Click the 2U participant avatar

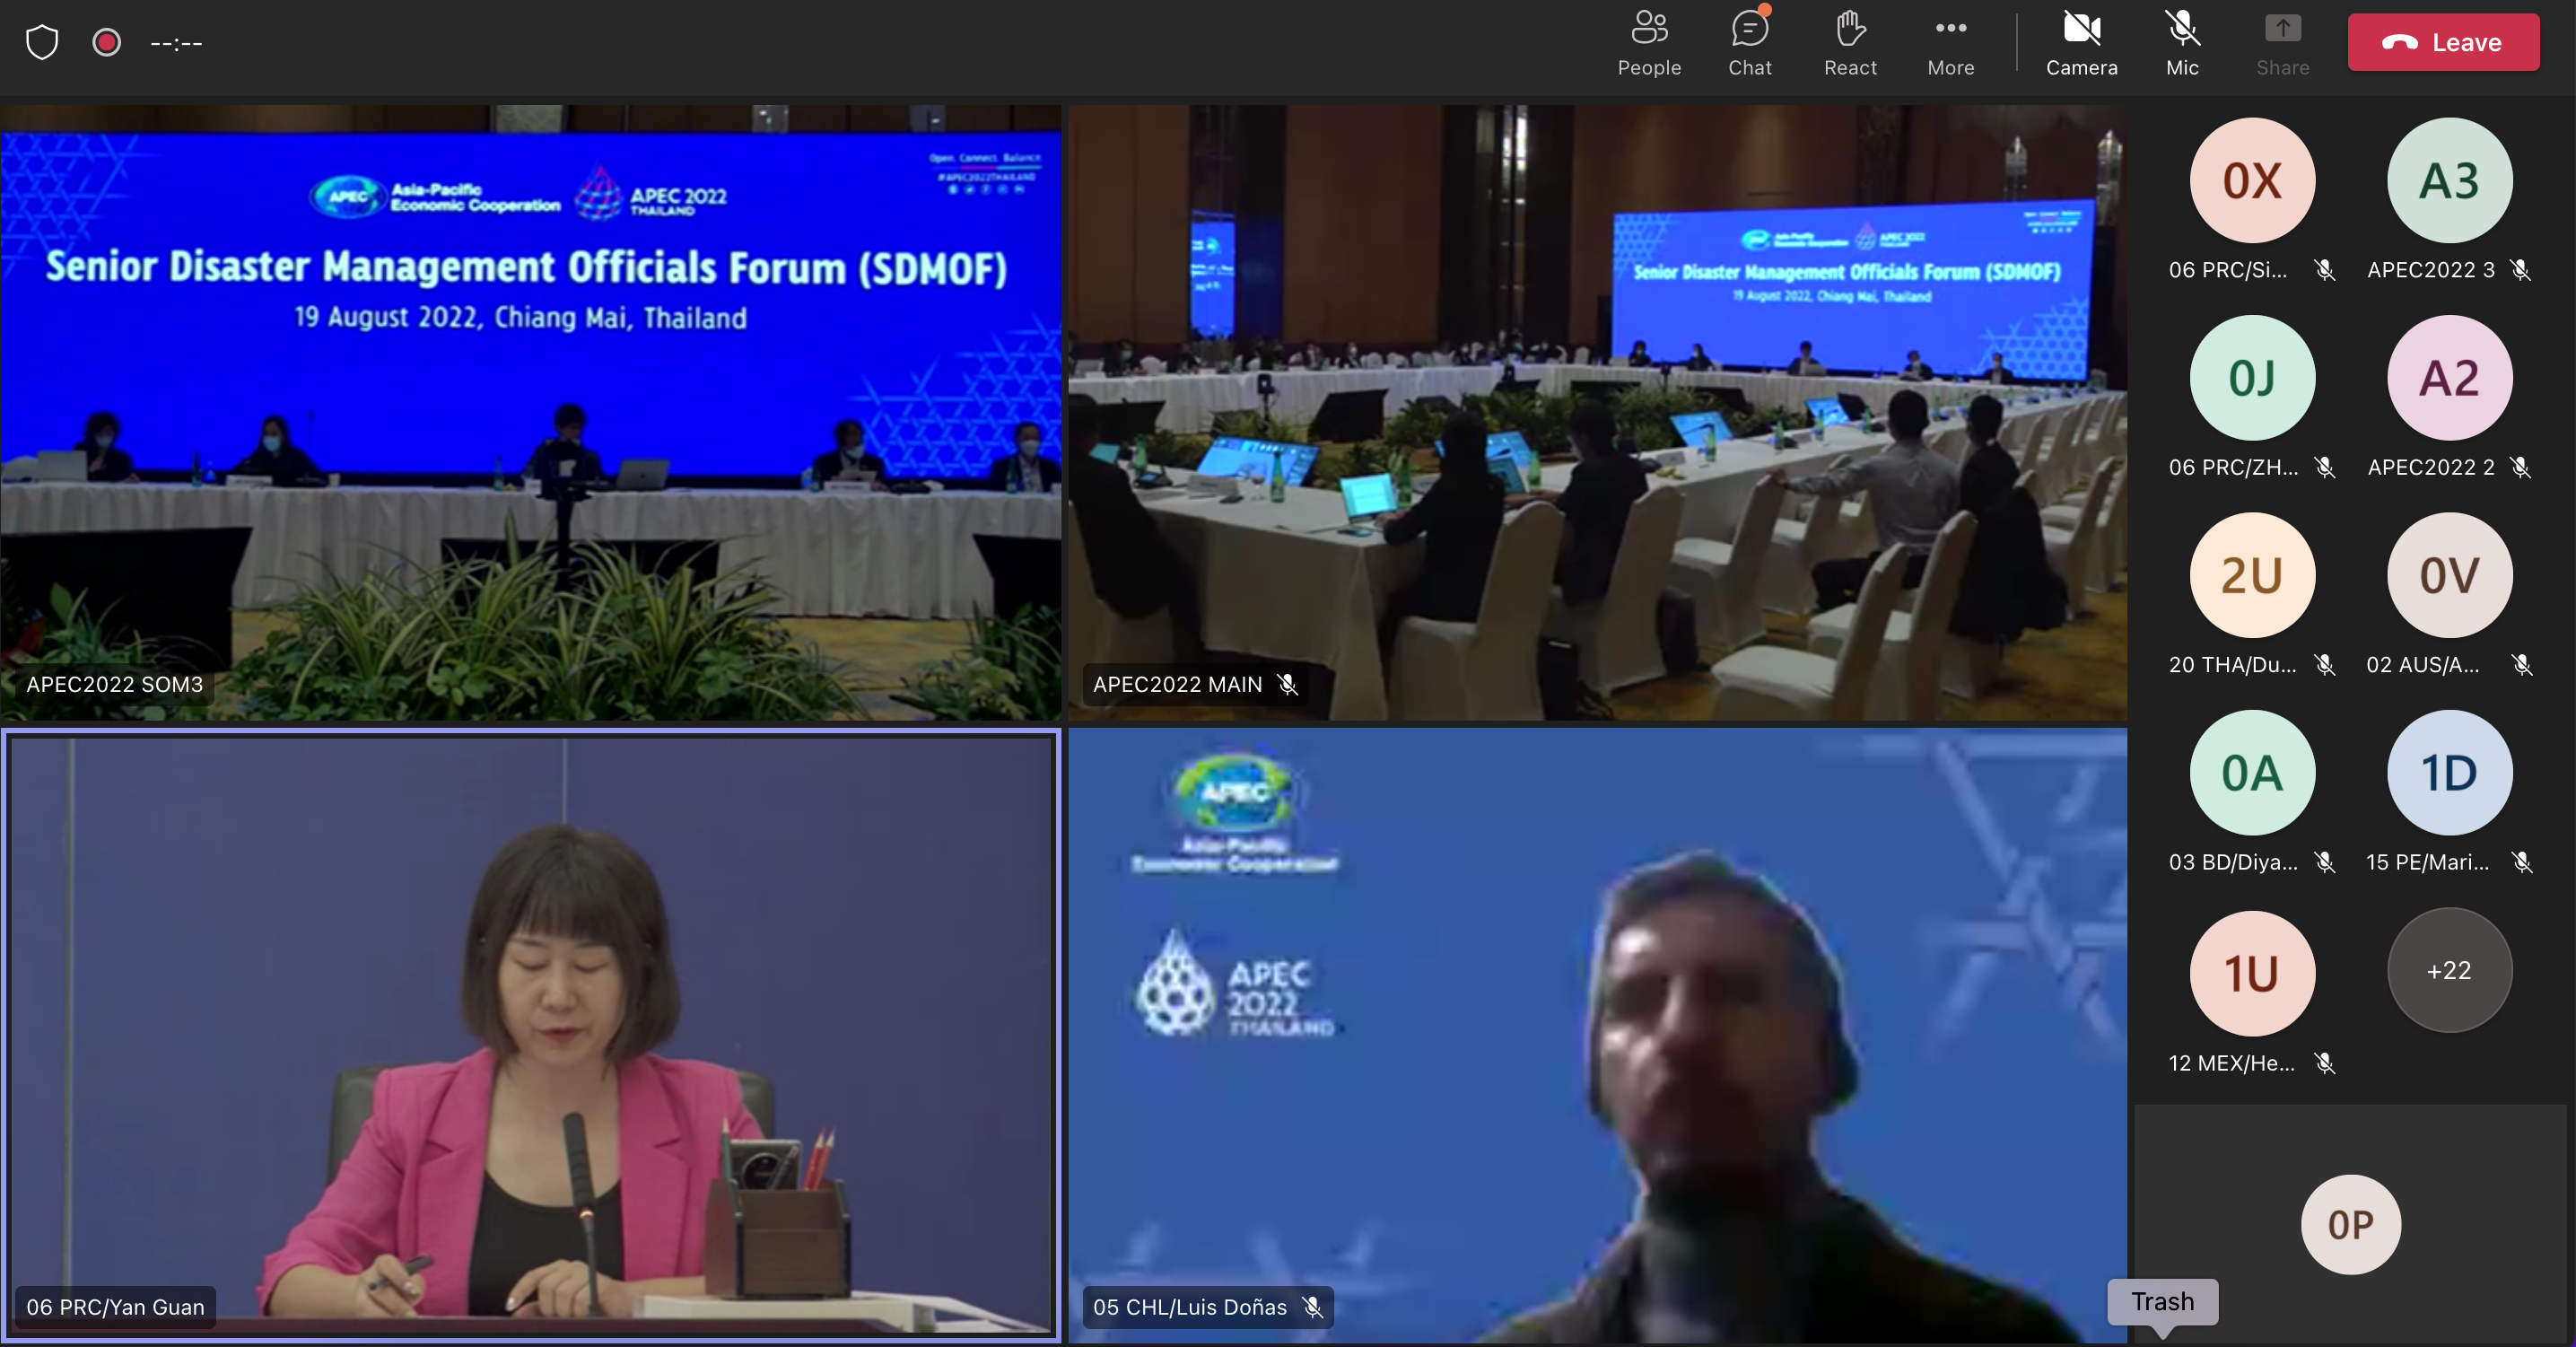click(x=2252, y=575)
